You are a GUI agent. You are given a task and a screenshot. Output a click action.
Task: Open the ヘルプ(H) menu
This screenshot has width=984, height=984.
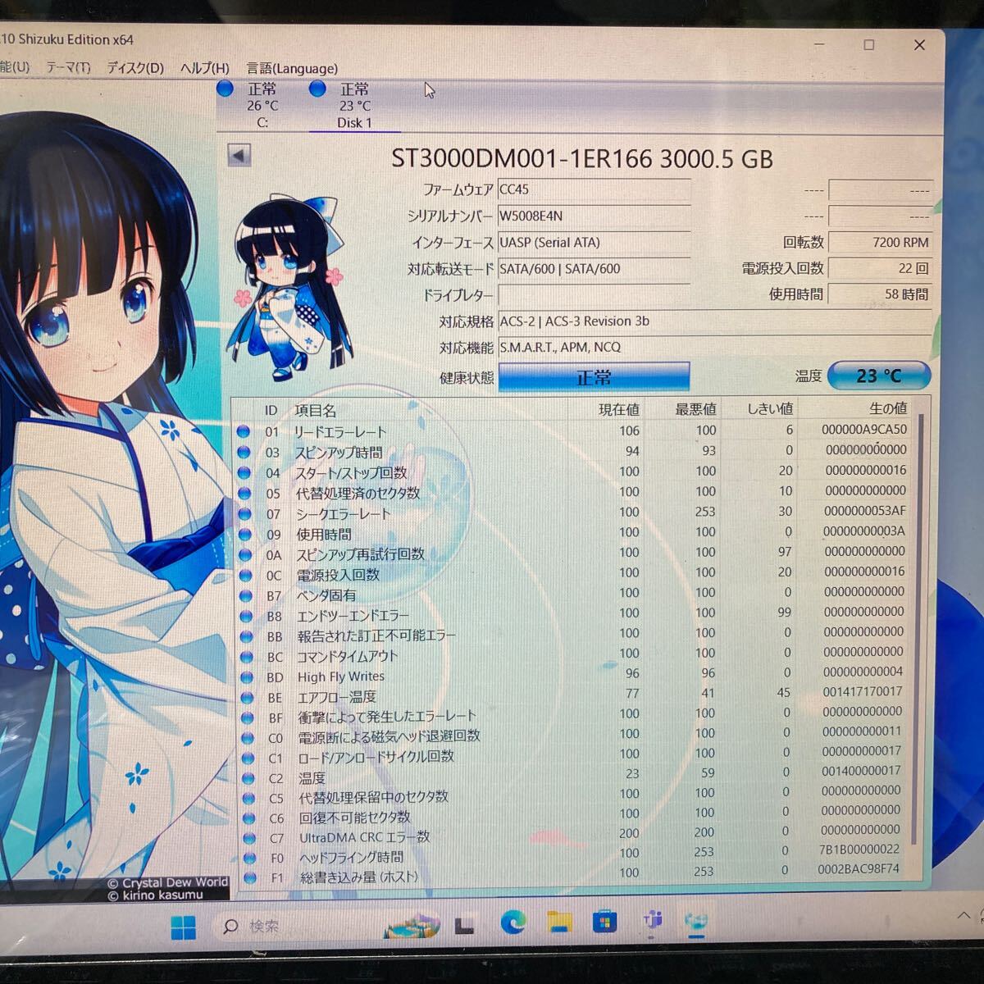[204, 68]
